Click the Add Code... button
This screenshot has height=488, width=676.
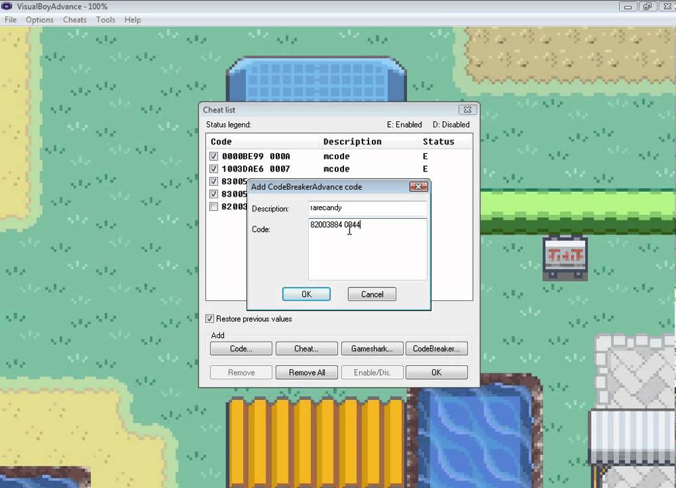(x=241, y=348)
